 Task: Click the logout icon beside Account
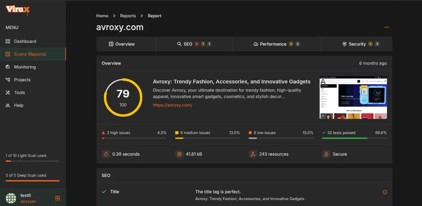[57, 198]
